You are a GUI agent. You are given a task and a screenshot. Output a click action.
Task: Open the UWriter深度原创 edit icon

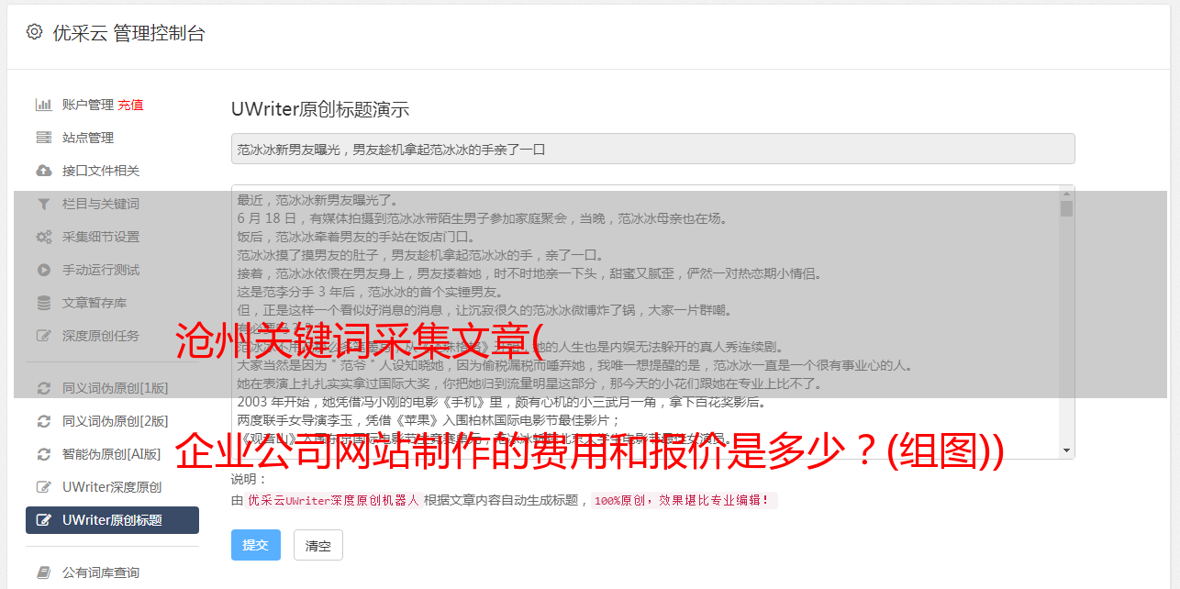[43, 487]
